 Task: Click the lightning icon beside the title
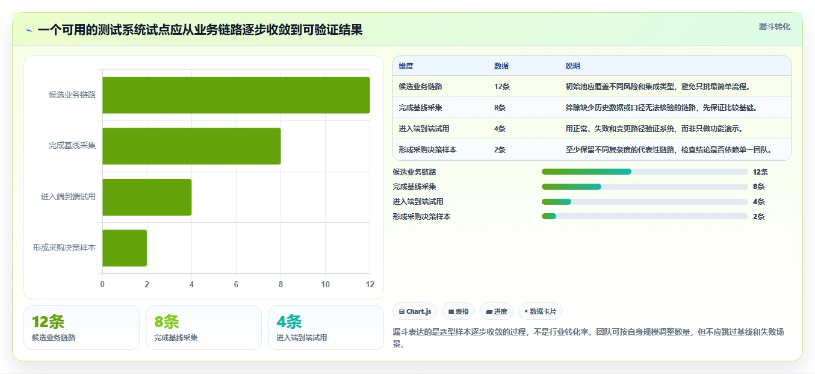pos(29,30)
